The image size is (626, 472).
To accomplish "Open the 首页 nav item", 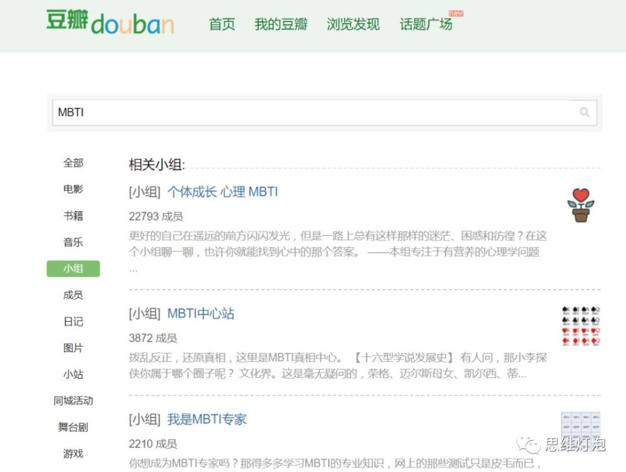I will click(222, 24).
